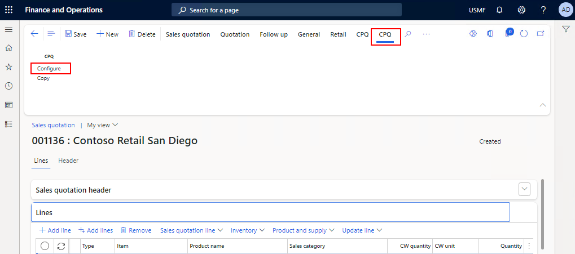This screenshot has width=575, height=254.
Task: Click Search for a page field
Action: click(287, 10)
